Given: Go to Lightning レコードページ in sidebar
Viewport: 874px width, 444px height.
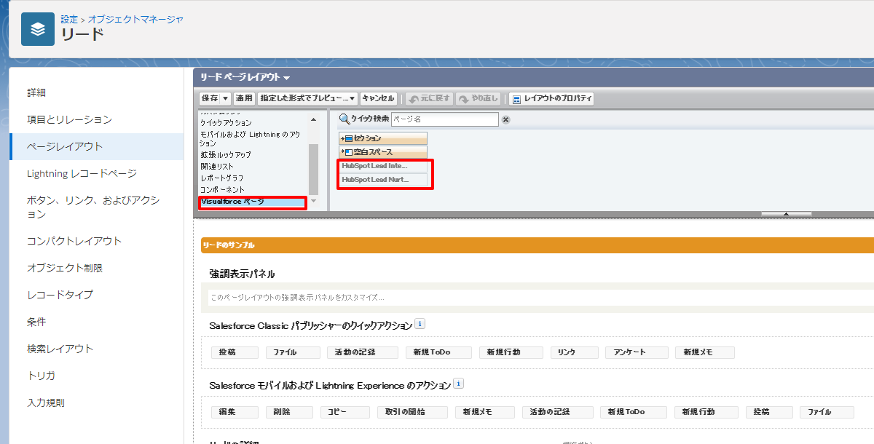Looking at the screenshot, I should tap(82, 173).
